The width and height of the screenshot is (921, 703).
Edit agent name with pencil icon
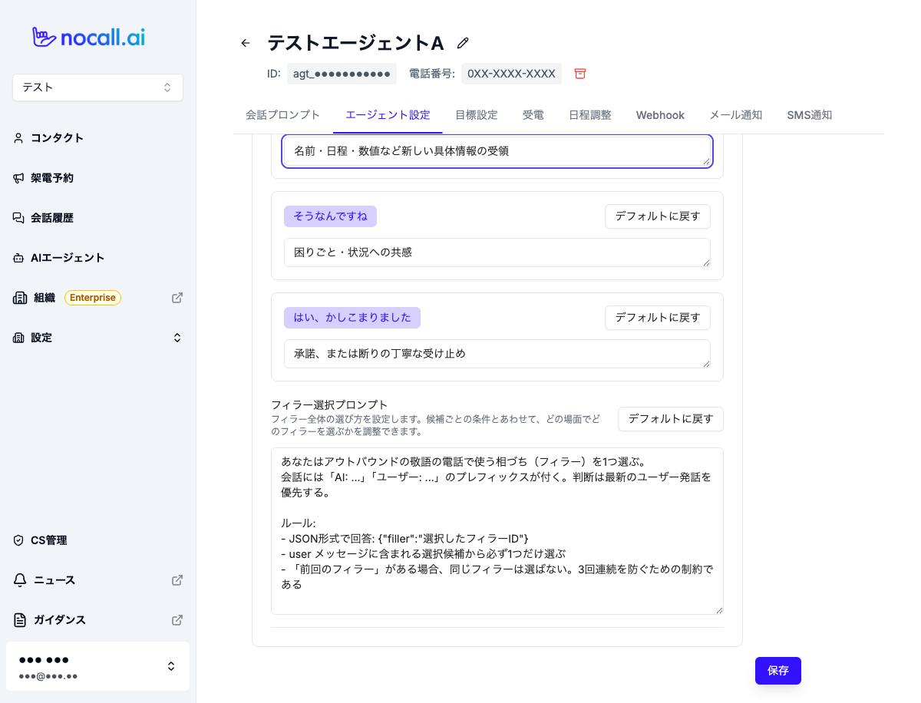(x=463, y=43)
